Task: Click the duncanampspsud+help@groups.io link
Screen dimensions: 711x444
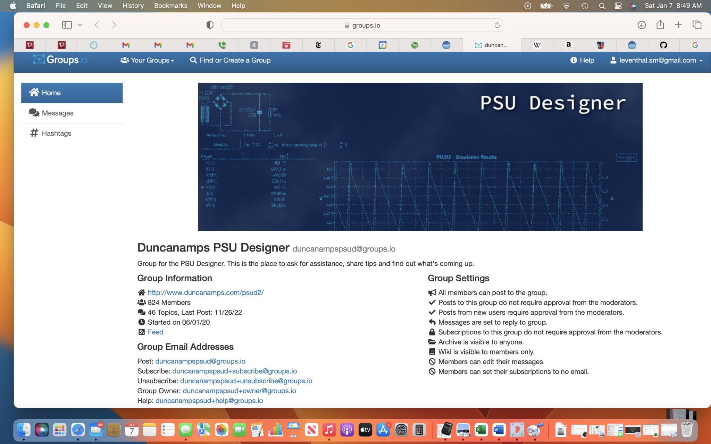Action: pos(209,401)
